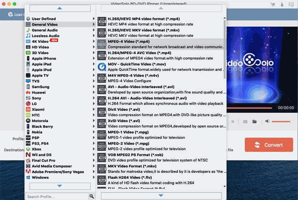Select the Apple iPad category
Image resolution: width=298 pixels, height=200 pixels.
tap(60, 64)
